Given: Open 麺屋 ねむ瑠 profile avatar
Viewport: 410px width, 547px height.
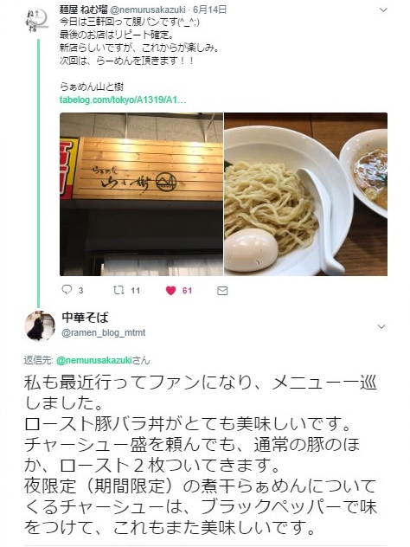Looking at the screenshot, I should click(36, 21).
